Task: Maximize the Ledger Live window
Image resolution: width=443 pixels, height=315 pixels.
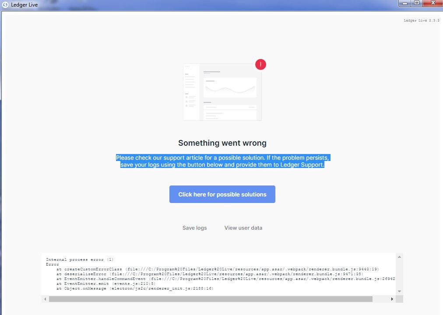Action: pyautogui.click(x=417, y=3)
